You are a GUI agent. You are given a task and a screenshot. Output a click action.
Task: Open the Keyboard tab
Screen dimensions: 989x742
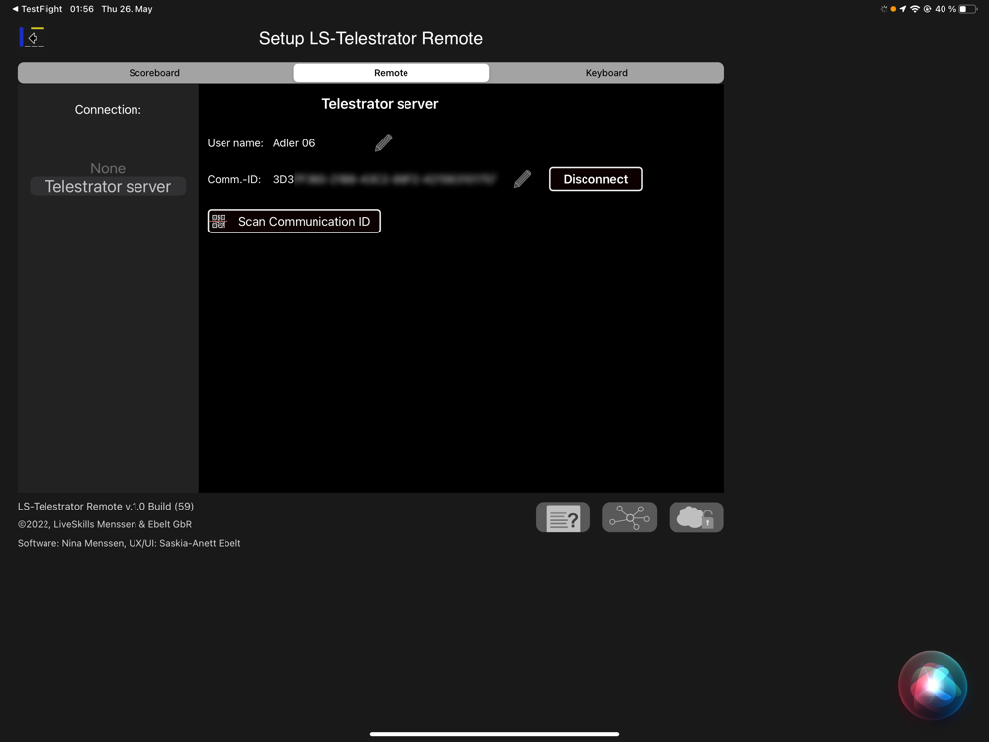tap(606, 73)
